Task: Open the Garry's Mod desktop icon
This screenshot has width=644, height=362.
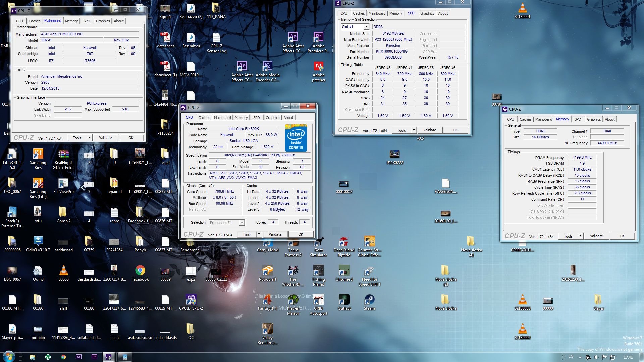Action: [x=267, y=246]
